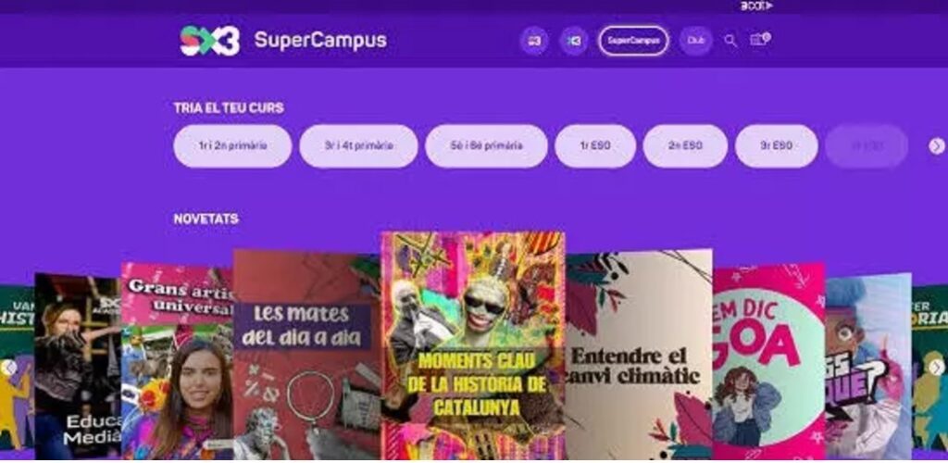Select the 1r ESO course pill
This screenshot has width=948, height=463.
[595, 145]
